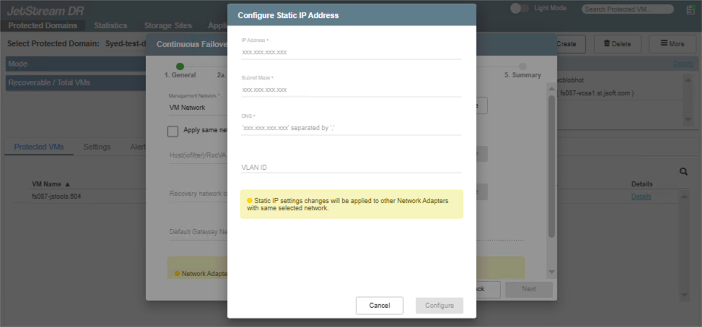This screenshot has width=702, height=327.
Task: Focus the VLAN ID field
Action: (x=351, y=167)
